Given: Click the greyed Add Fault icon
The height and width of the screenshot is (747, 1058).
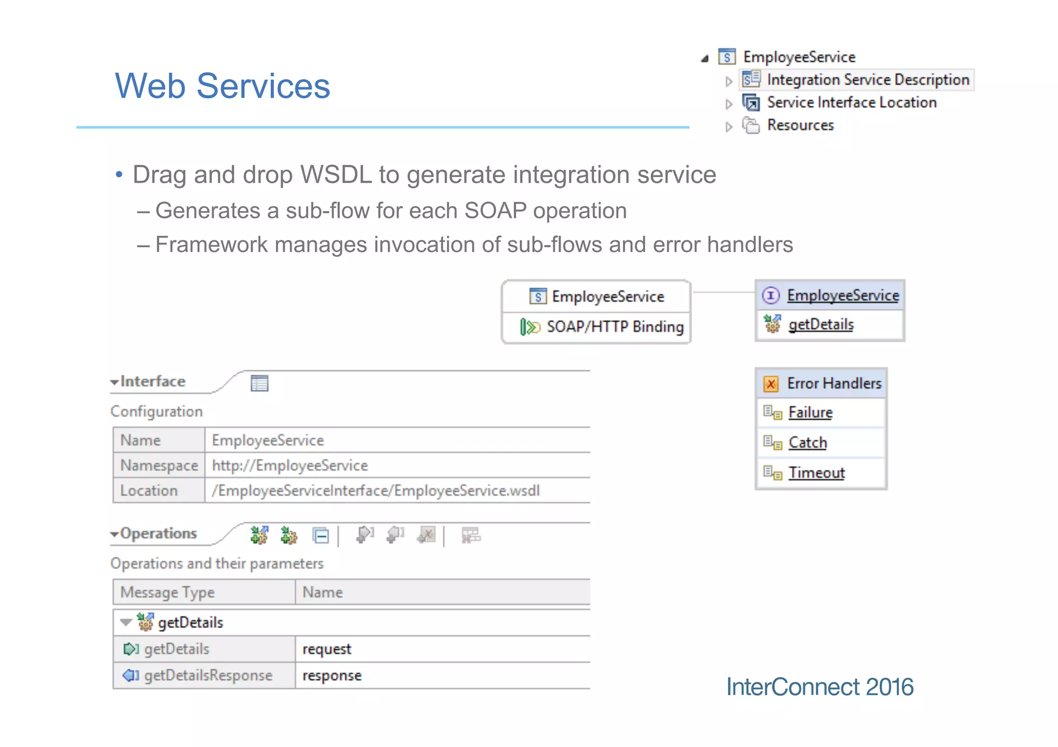Looking at the screenshot, I should (427, 535).
